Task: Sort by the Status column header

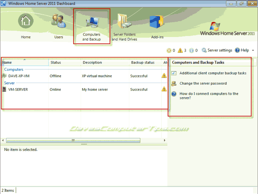Action: 64,62
